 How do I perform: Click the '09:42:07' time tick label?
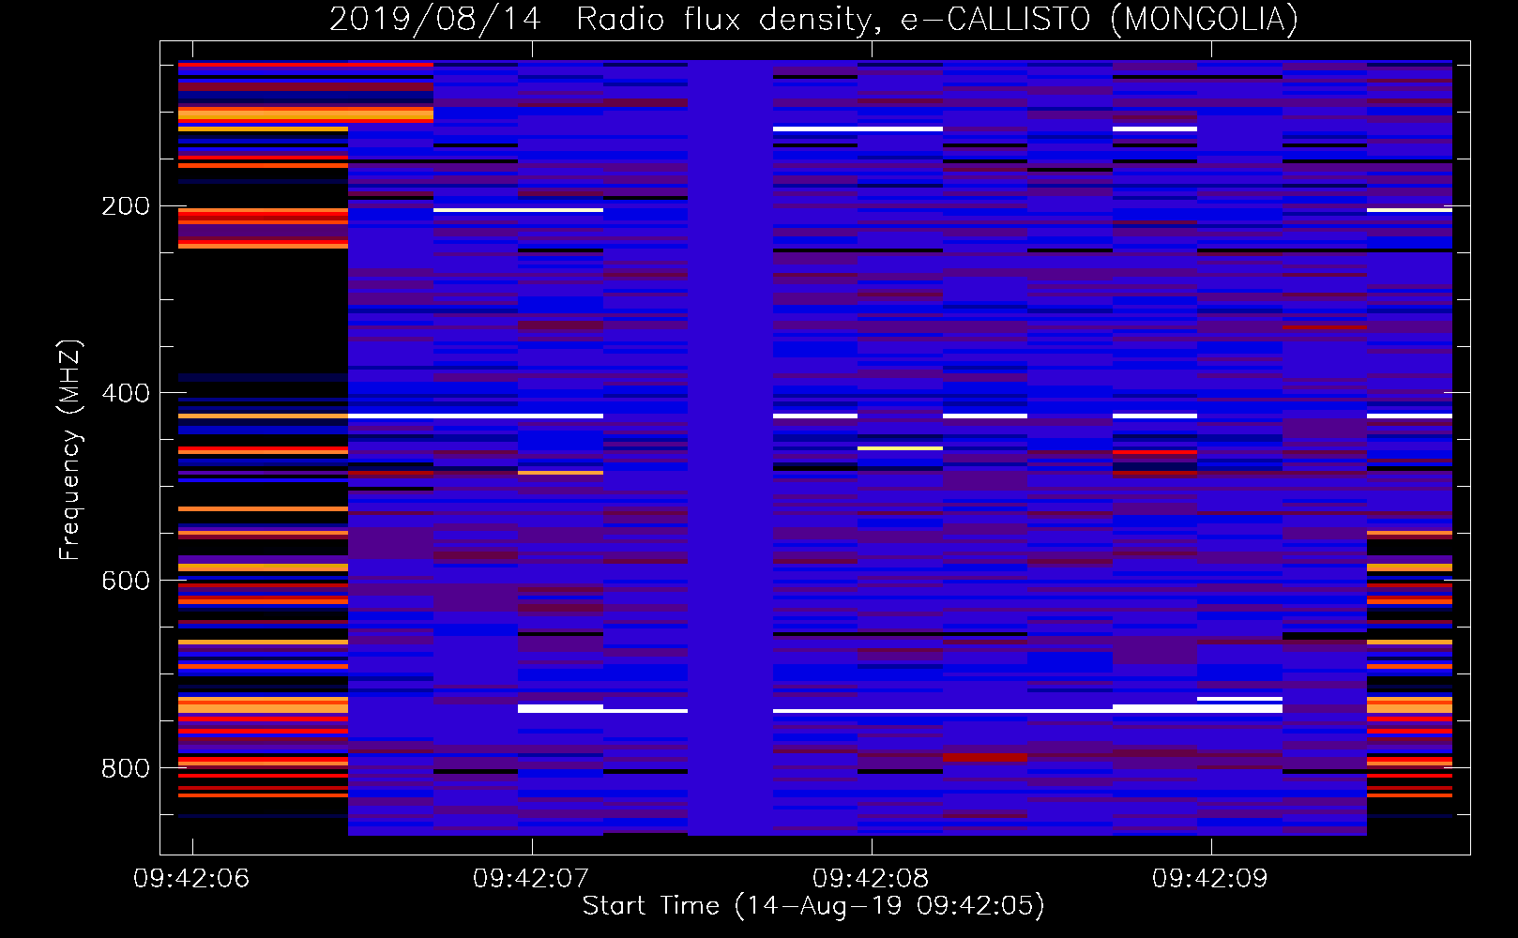click(532, 879)
